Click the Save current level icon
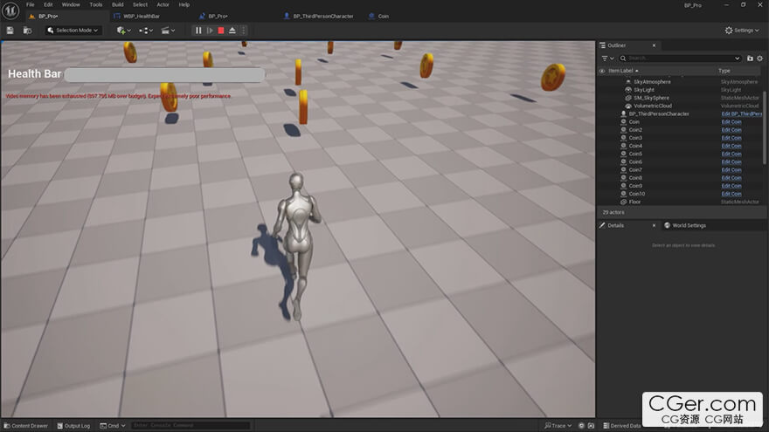 click(x=10, y=31)
